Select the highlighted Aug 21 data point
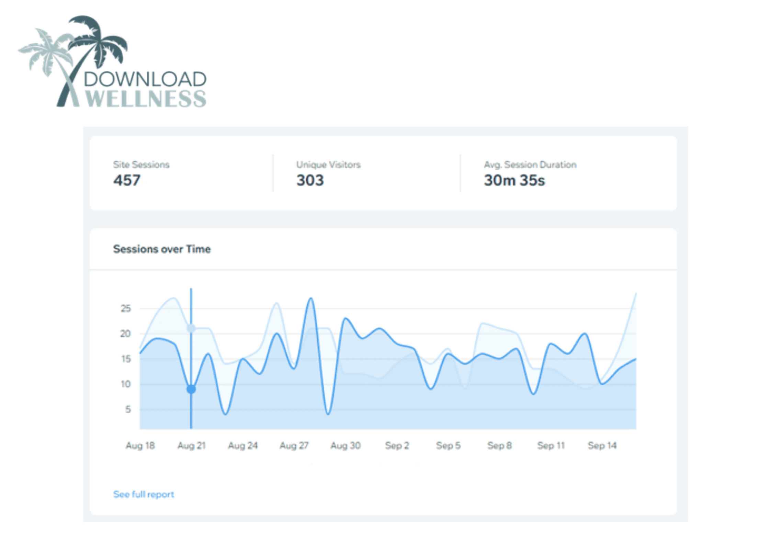This screenshot has height=545, width=771. pos(191,389)
